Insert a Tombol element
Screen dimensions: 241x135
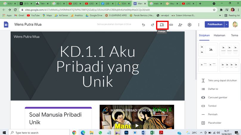click(x=212, y=106)
